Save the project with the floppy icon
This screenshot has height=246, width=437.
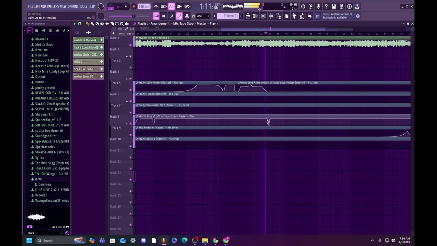334,6
